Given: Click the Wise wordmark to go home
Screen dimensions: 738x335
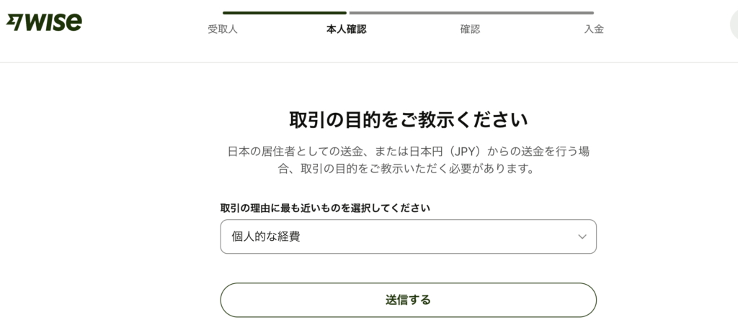Looking at the screenshot, I should pos(53,22).
